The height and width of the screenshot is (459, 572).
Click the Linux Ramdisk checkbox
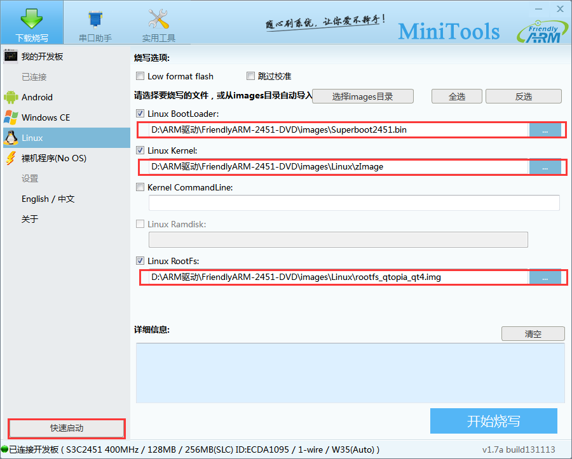[x=140, y=223]
